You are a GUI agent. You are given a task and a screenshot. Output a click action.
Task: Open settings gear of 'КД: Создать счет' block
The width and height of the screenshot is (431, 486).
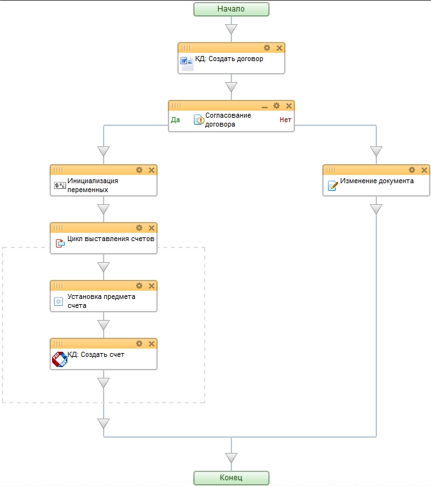click(139, 344)
